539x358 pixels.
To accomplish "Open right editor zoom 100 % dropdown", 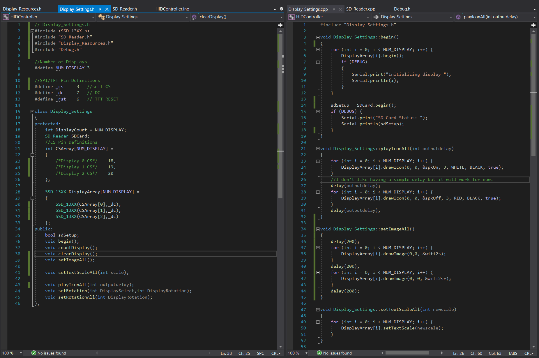I will (x=306, y=353).
